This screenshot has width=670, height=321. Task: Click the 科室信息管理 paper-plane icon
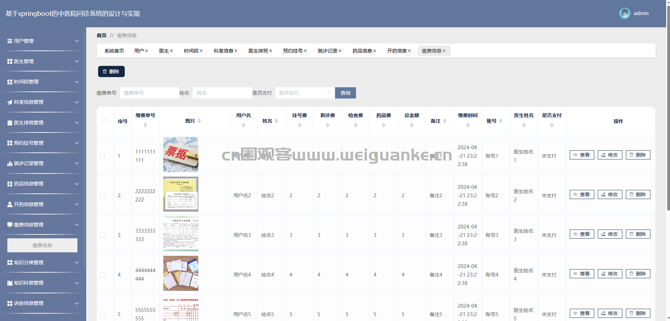(10, 102)
